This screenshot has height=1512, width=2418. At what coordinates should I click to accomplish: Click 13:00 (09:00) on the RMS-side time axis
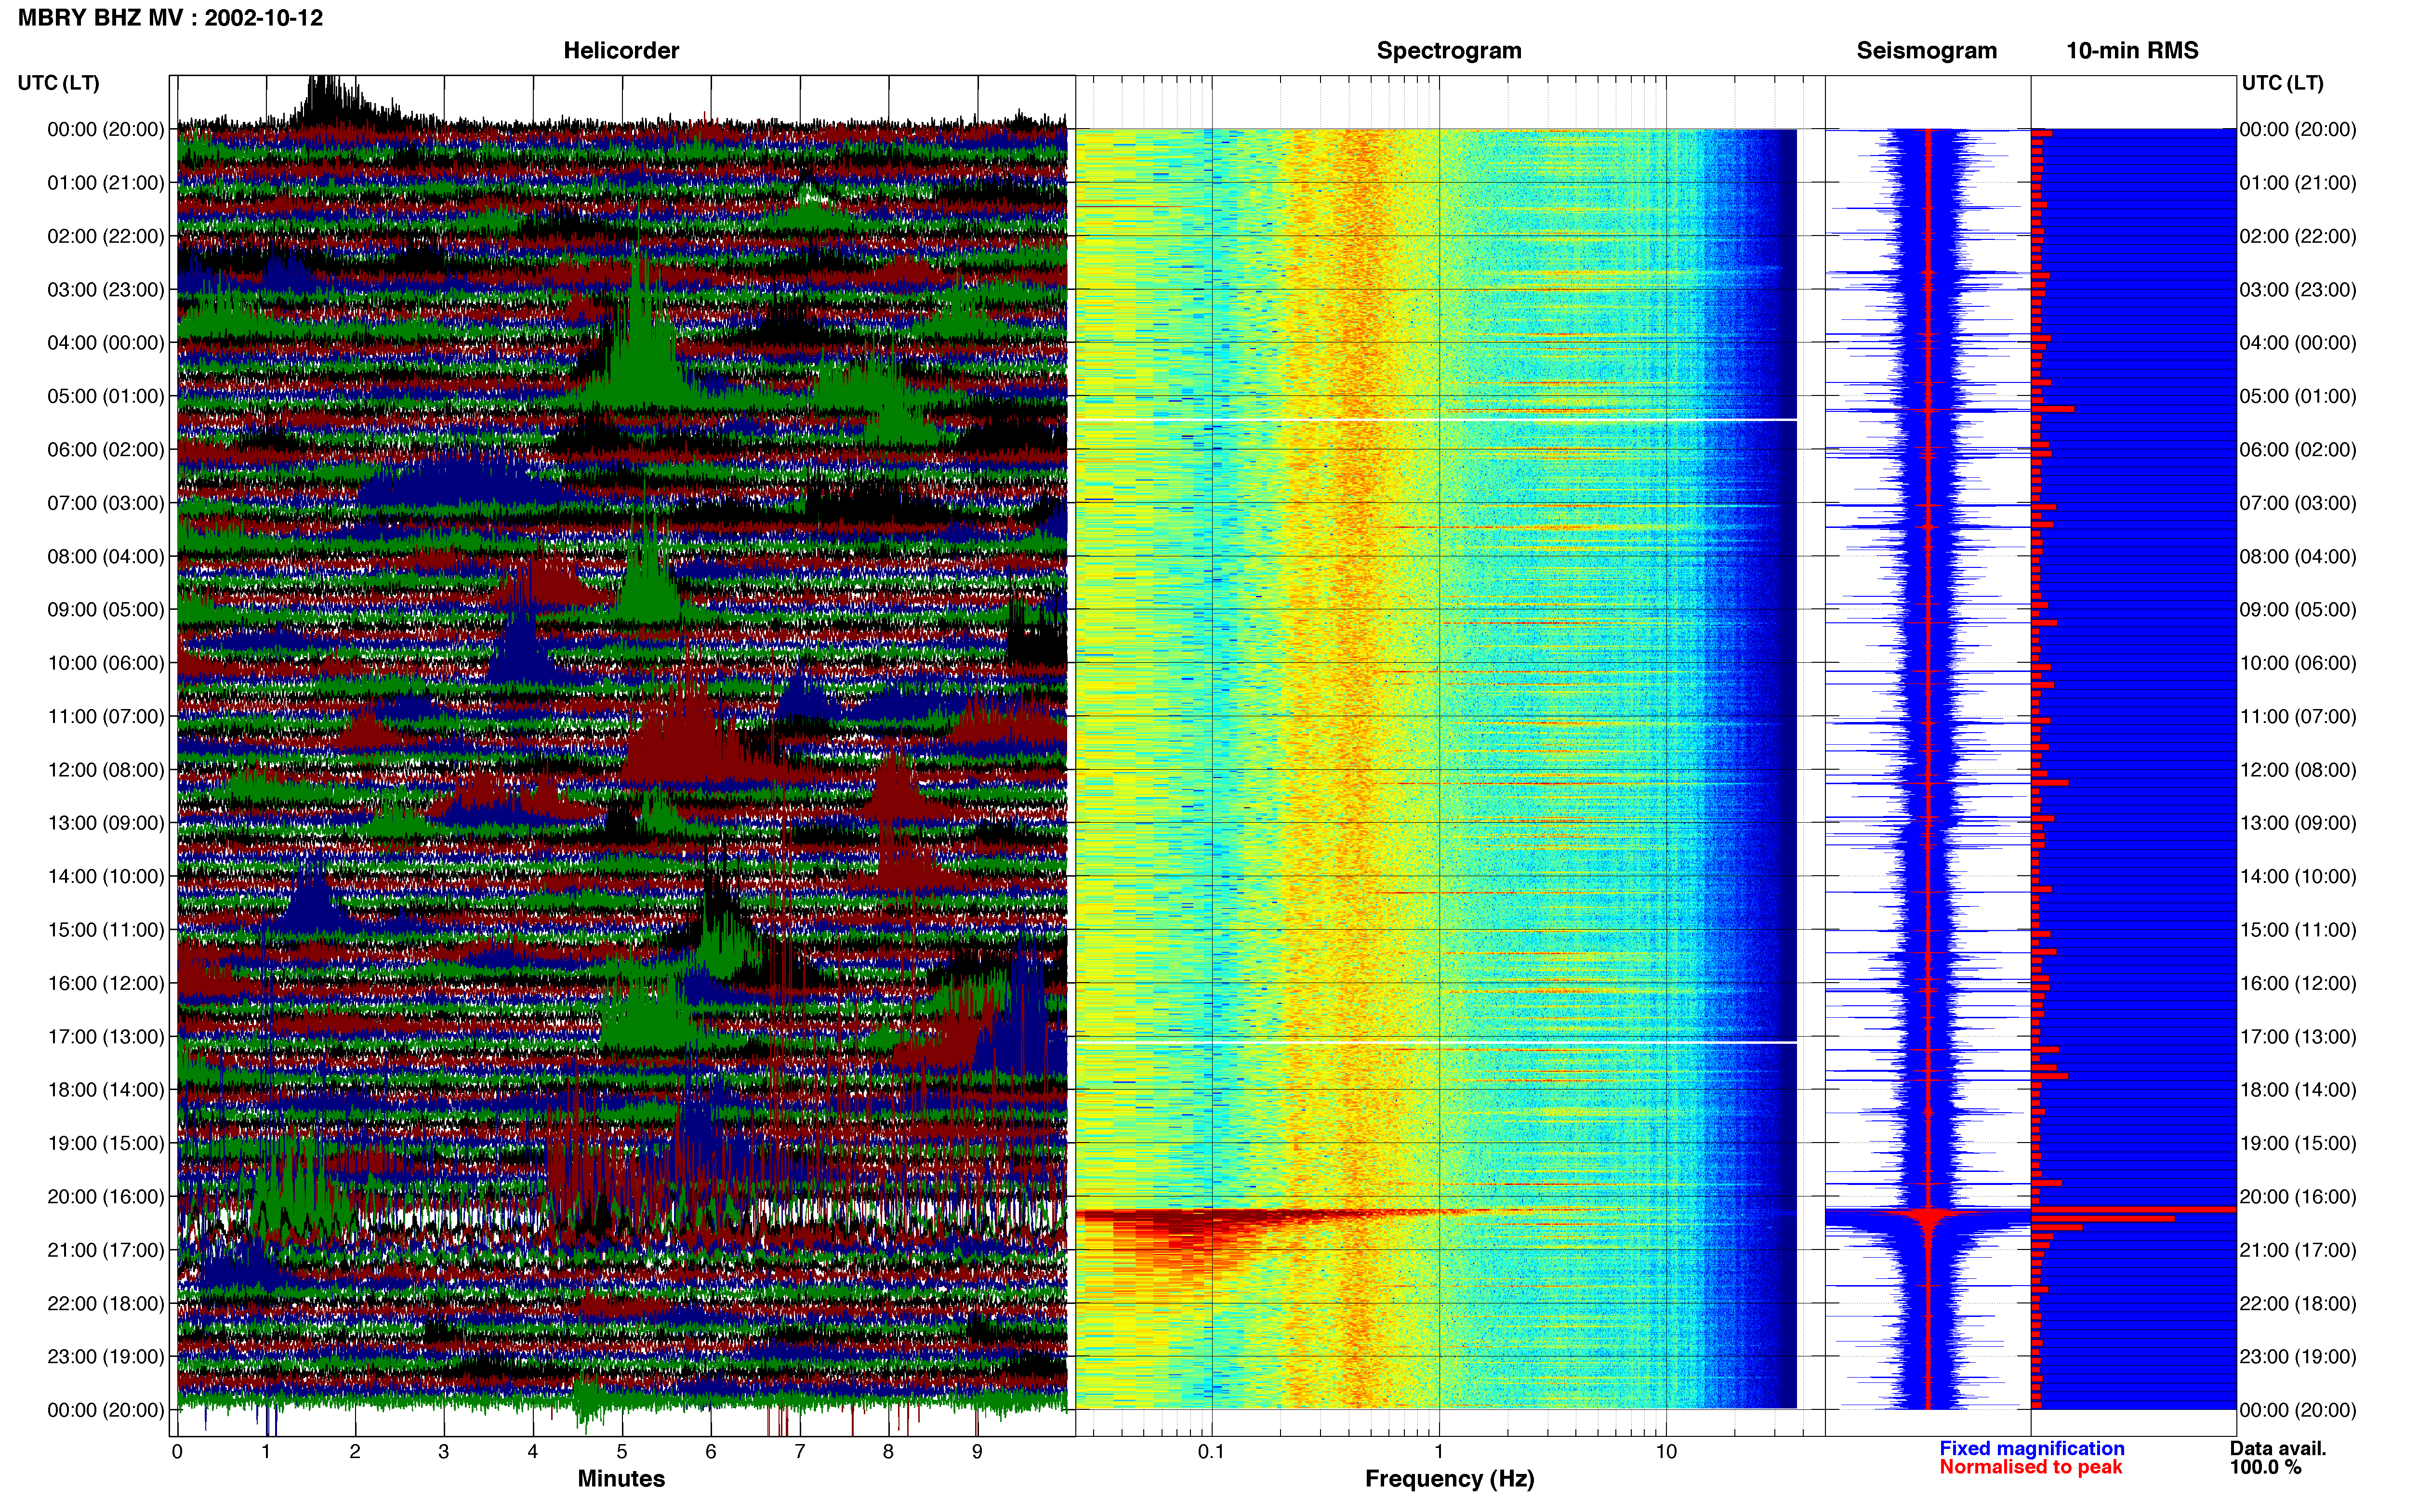tap(2298, 823)
